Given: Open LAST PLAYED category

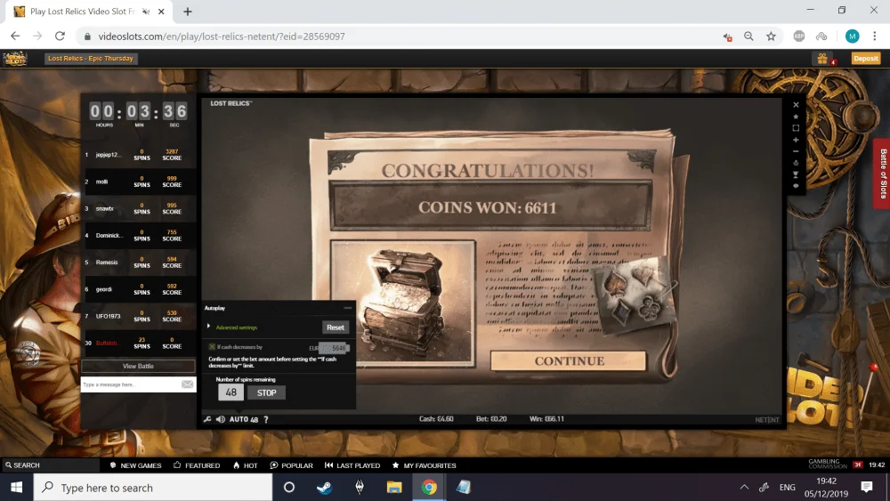Looking at the screenshot, I should pyautogui.click(x=352, y=465).
